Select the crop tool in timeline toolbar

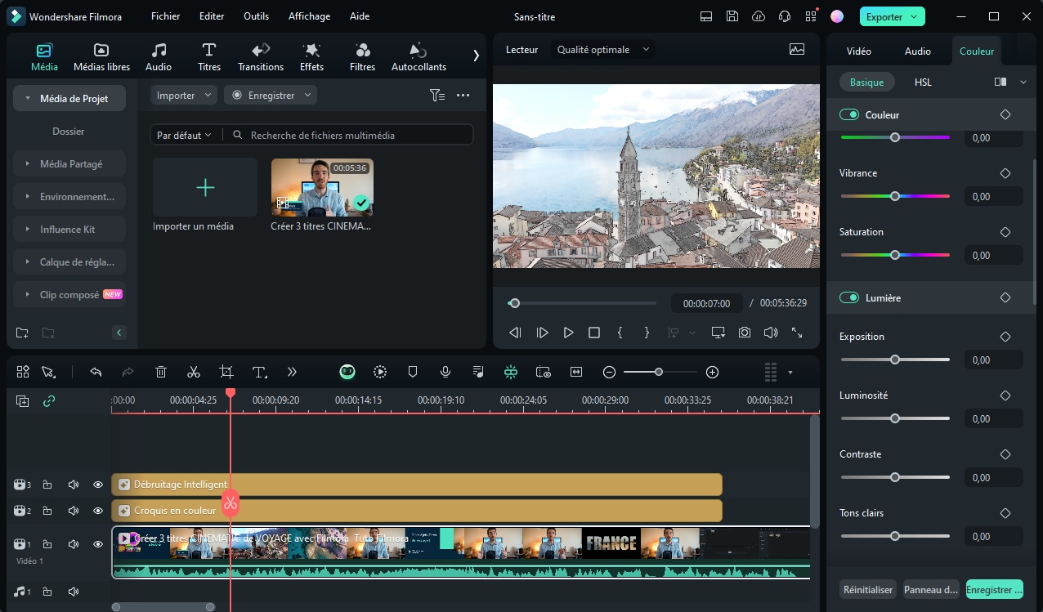pyautogui.click(x=226, y=372)
